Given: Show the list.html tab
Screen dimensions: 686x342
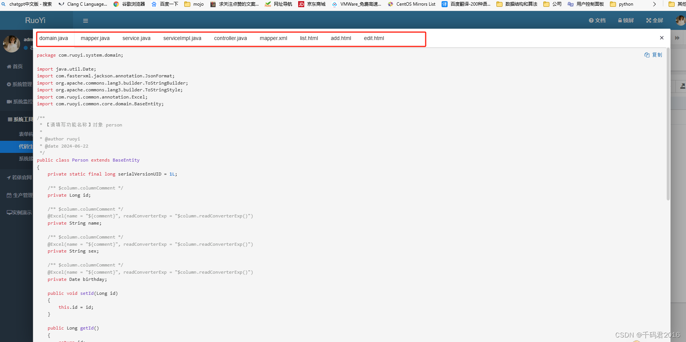Looking at the screenshot, I should [x=309, y=38].
